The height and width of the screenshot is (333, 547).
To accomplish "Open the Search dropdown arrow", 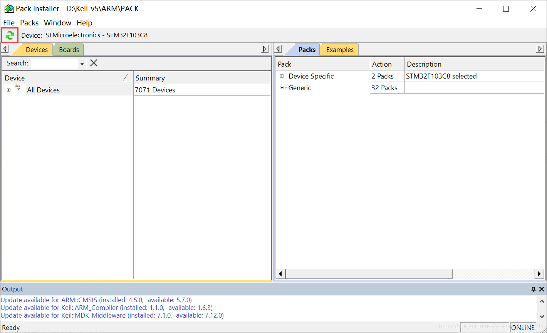I will [x=82, y=64].
